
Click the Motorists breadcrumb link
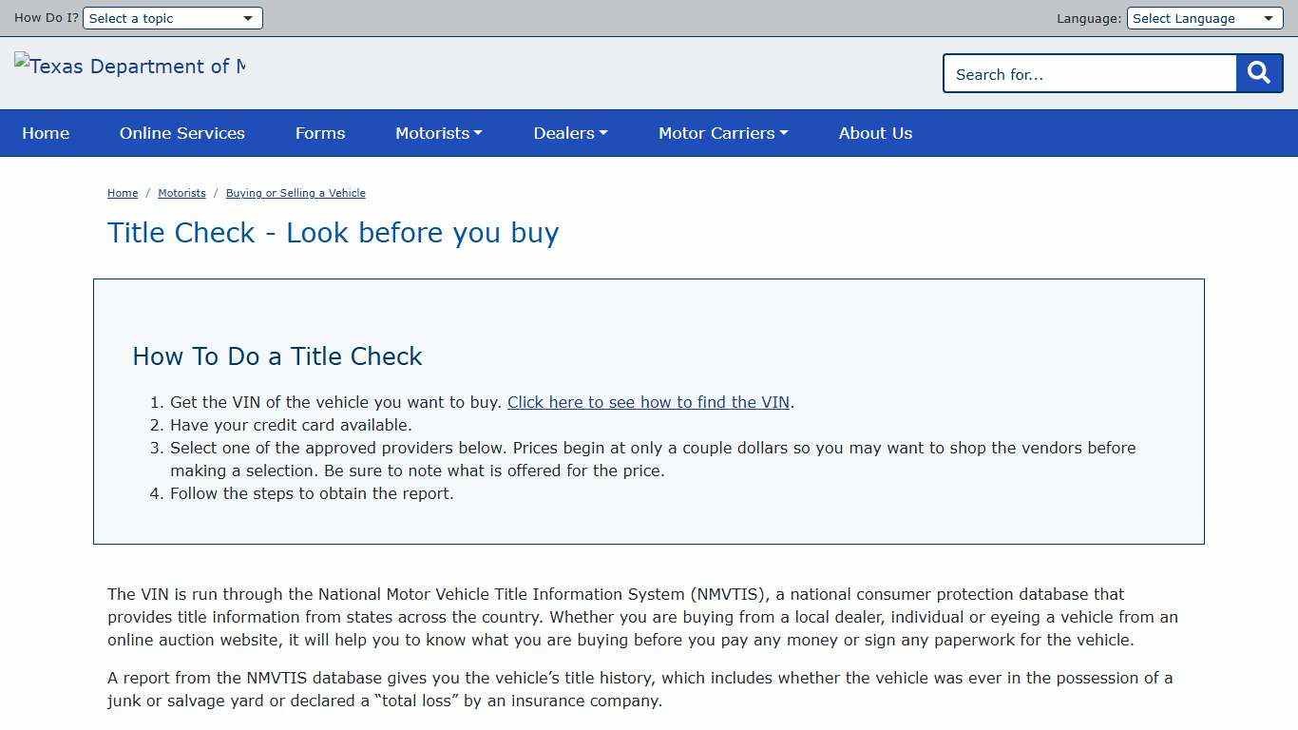coord(181,193)
